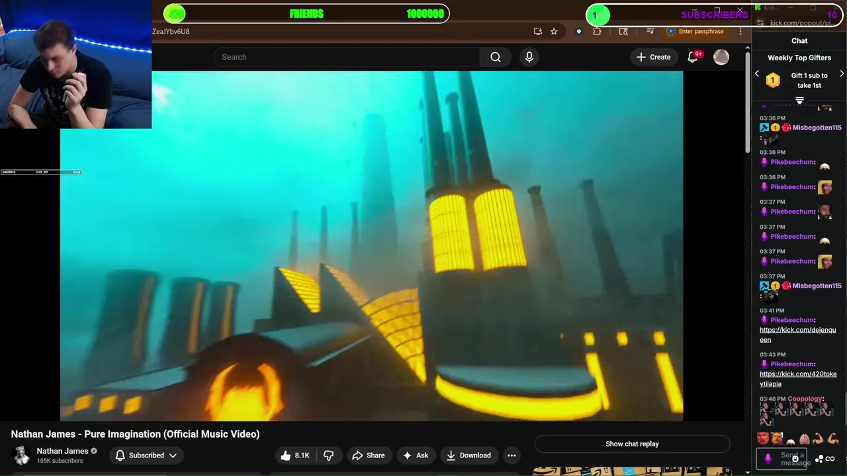The width and height of the screenshot is (847, 476).
Task: Click the Create button
Action: [x=653, y=57]
